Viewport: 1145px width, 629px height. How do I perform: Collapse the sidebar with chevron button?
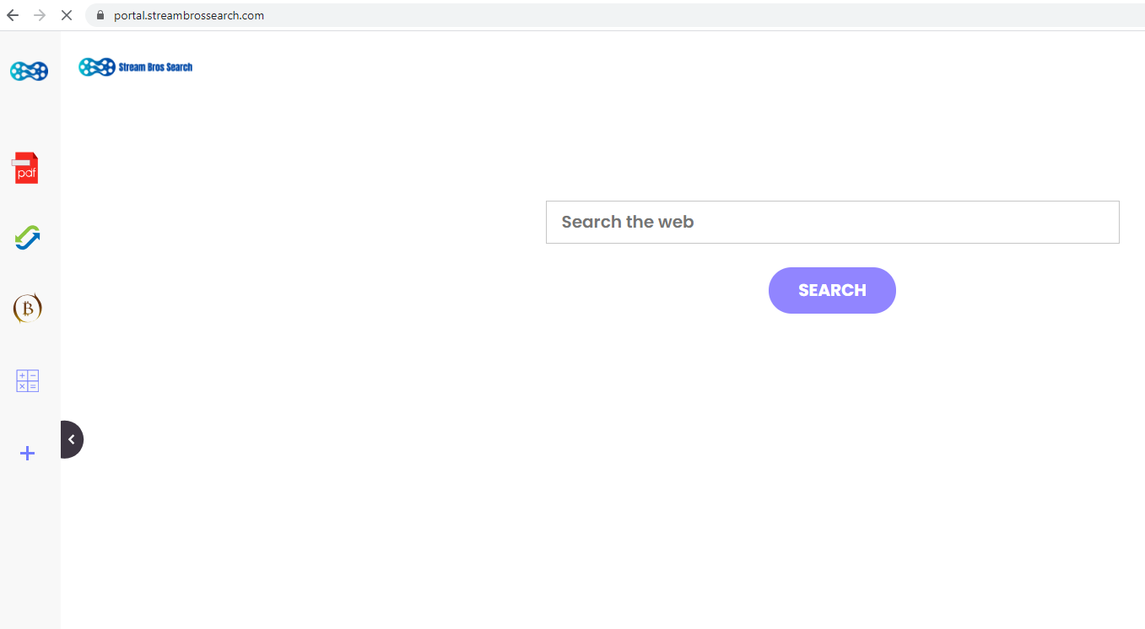pos(72,439)
